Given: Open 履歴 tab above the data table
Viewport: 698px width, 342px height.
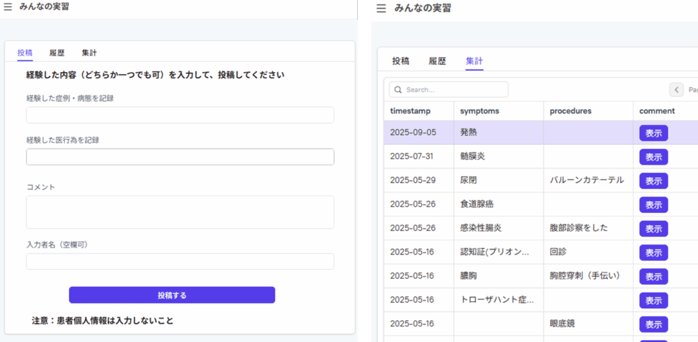Looking at the screenshot, I should coord(437,61).
